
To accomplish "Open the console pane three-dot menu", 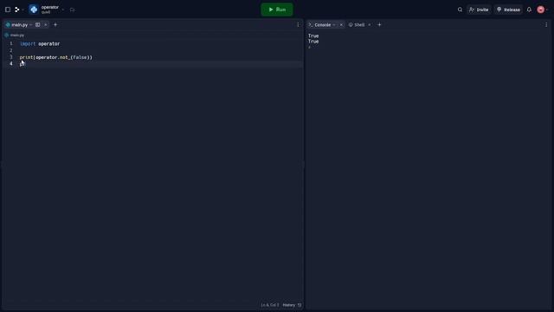I will coord(546,25).
